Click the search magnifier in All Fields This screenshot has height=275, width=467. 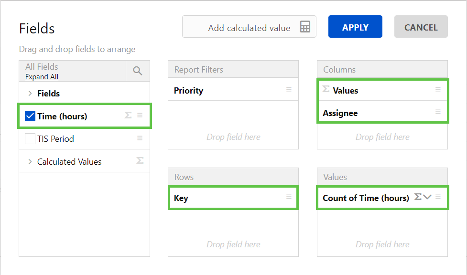(x=138, y=71)
